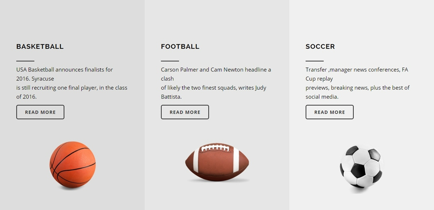Click the 'USA Basketball announces finalists for' line
The width and height of the screenshot is (434, 210).
(65, 70)
